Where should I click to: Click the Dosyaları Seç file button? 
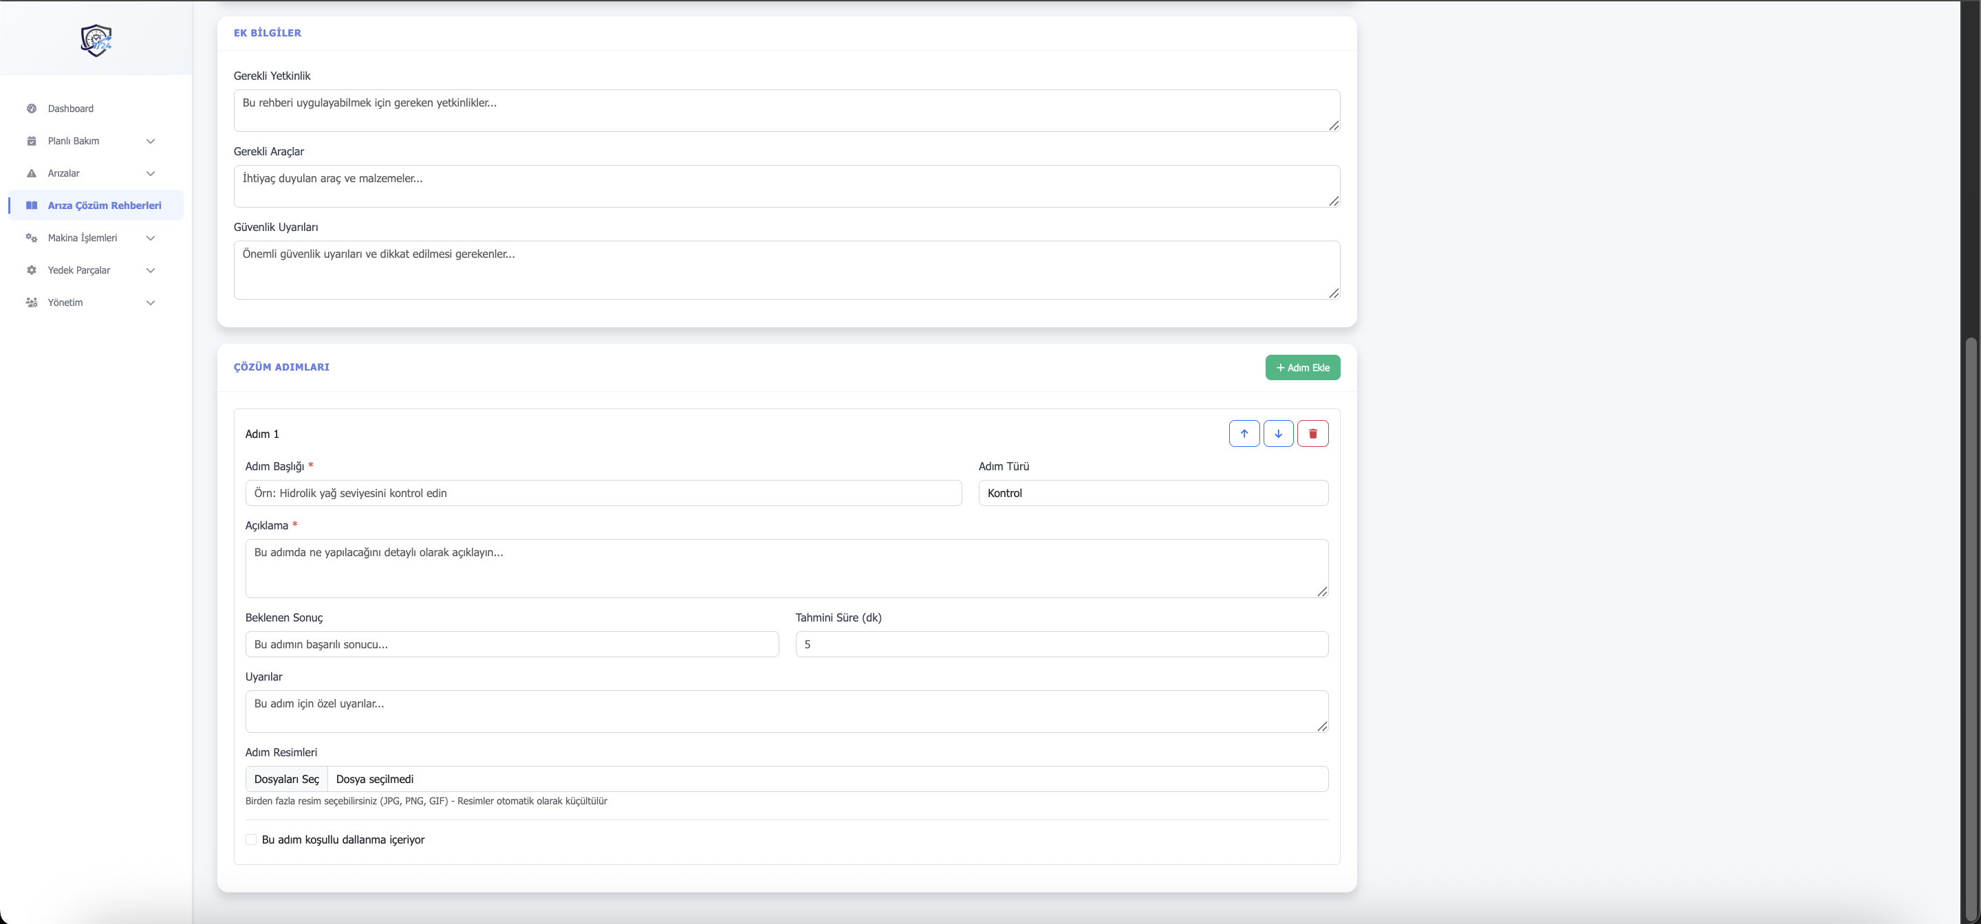coord(286,779)
